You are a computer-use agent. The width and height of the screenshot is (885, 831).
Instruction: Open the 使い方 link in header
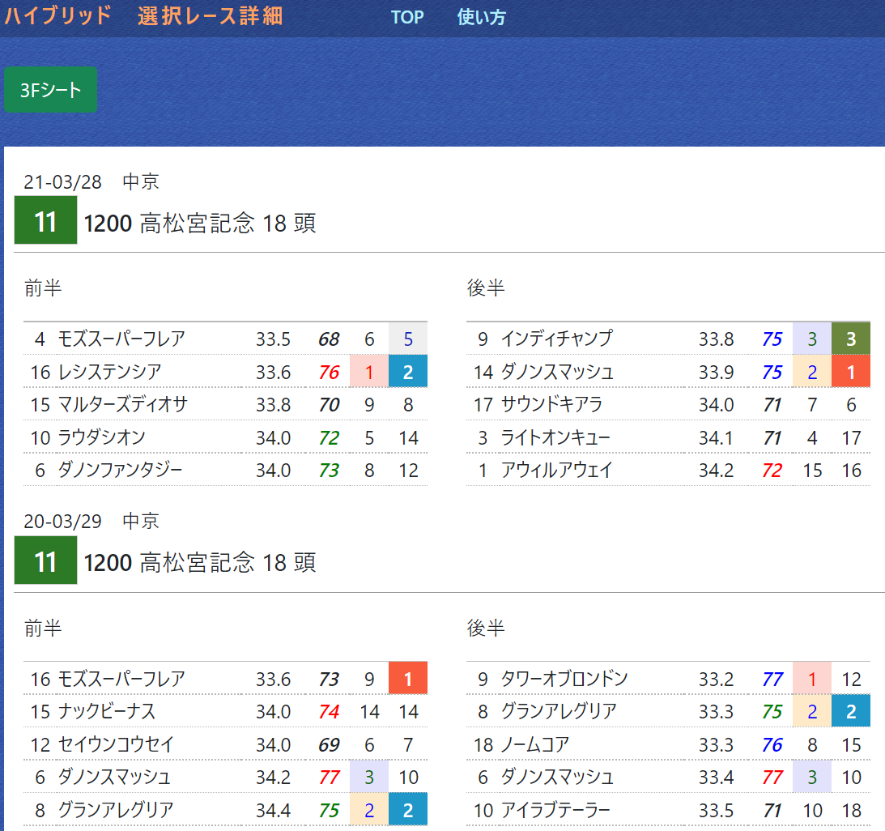(x=482, y=18)
